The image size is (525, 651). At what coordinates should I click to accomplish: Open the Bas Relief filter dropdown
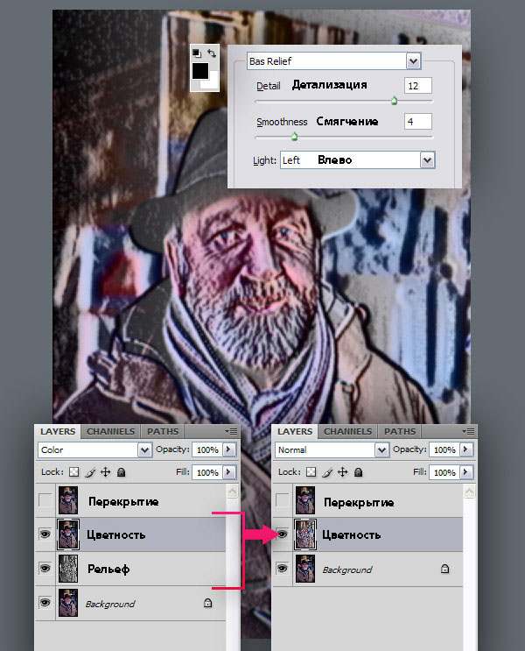[413, 61]
